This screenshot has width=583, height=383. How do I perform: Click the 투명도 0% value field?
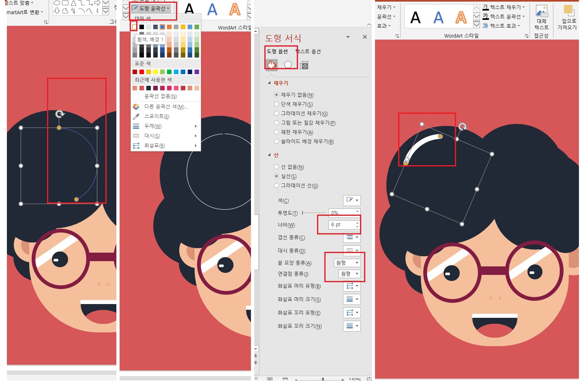pos(342,213)
